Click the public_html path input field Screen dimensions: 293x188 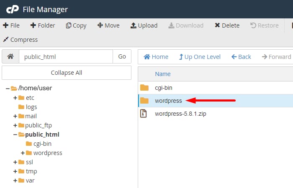[66, 57]
